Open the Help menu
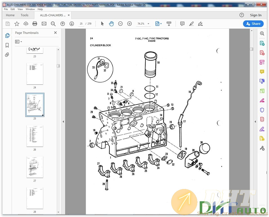This screenshot has height=217, width=269. click(40, 9)
